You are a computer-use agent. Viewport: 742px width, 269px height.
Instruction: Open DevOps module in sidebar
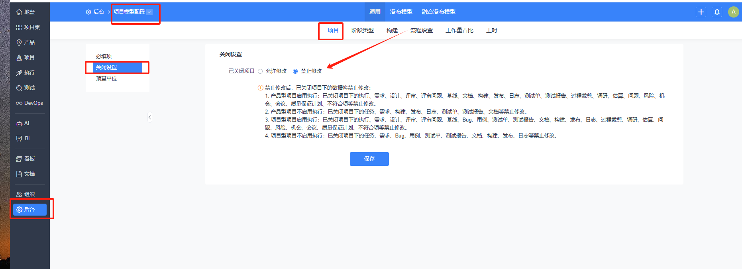29,103
